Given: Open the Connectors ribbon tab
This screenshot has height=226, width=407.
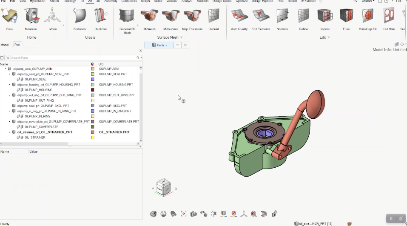Looking at the screenshot, I should pos(129,1).
